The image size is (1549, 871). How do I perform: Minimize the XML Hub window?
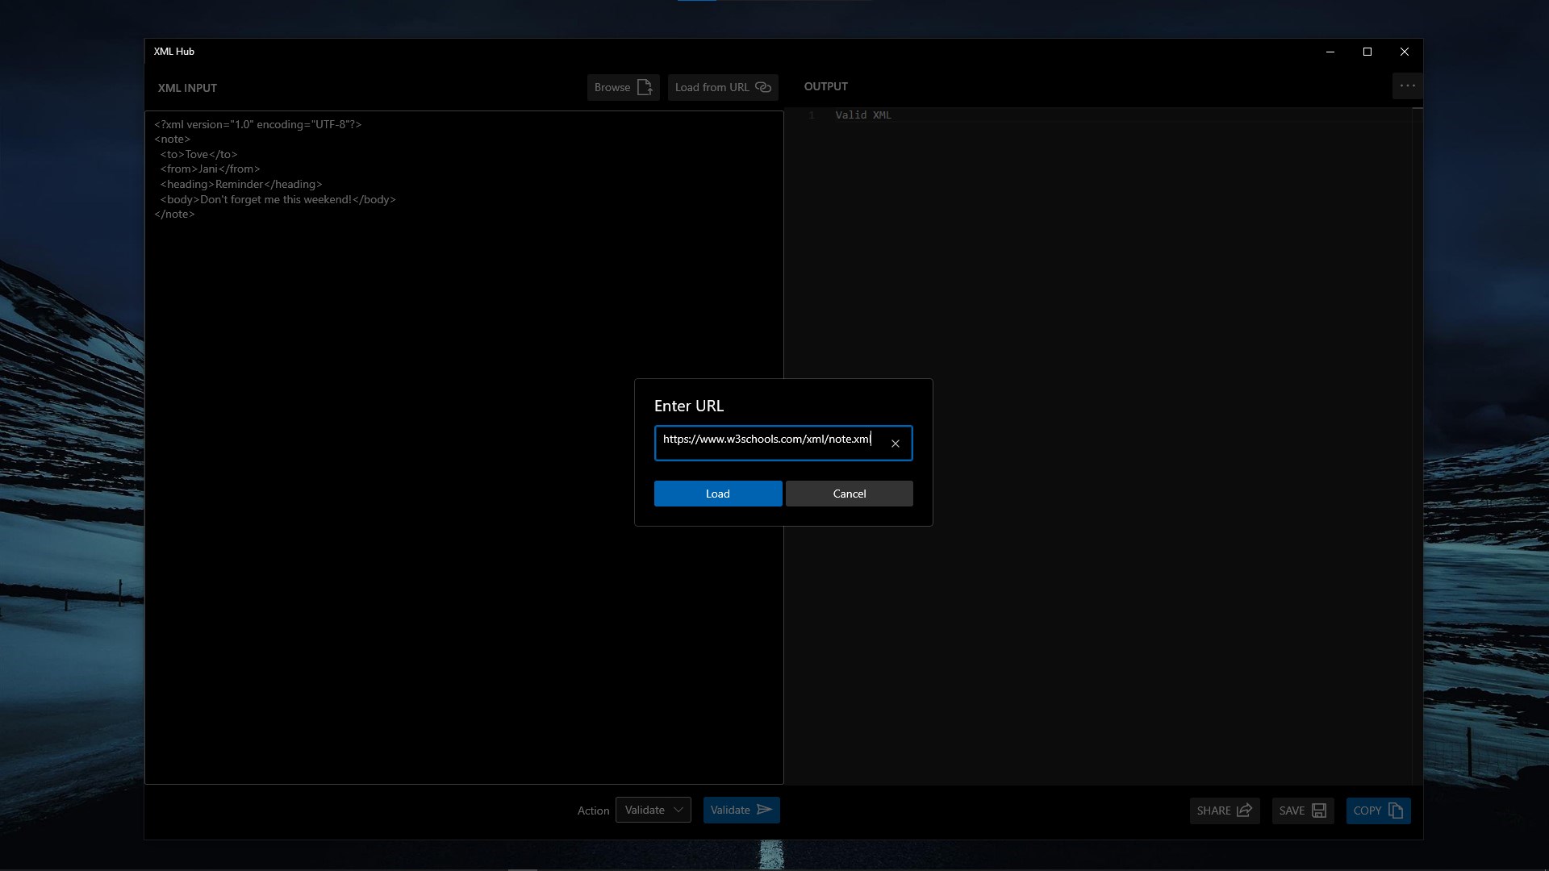[1330, 52]
